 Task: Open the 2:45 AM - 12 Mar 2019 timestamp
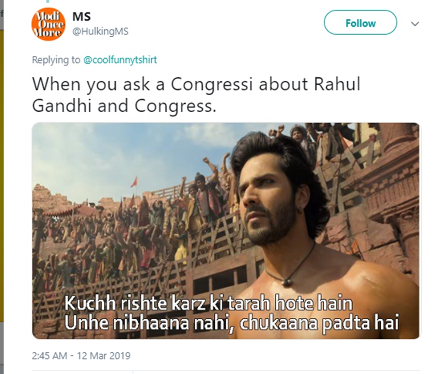pyautogui.click(x=81, y=355)
